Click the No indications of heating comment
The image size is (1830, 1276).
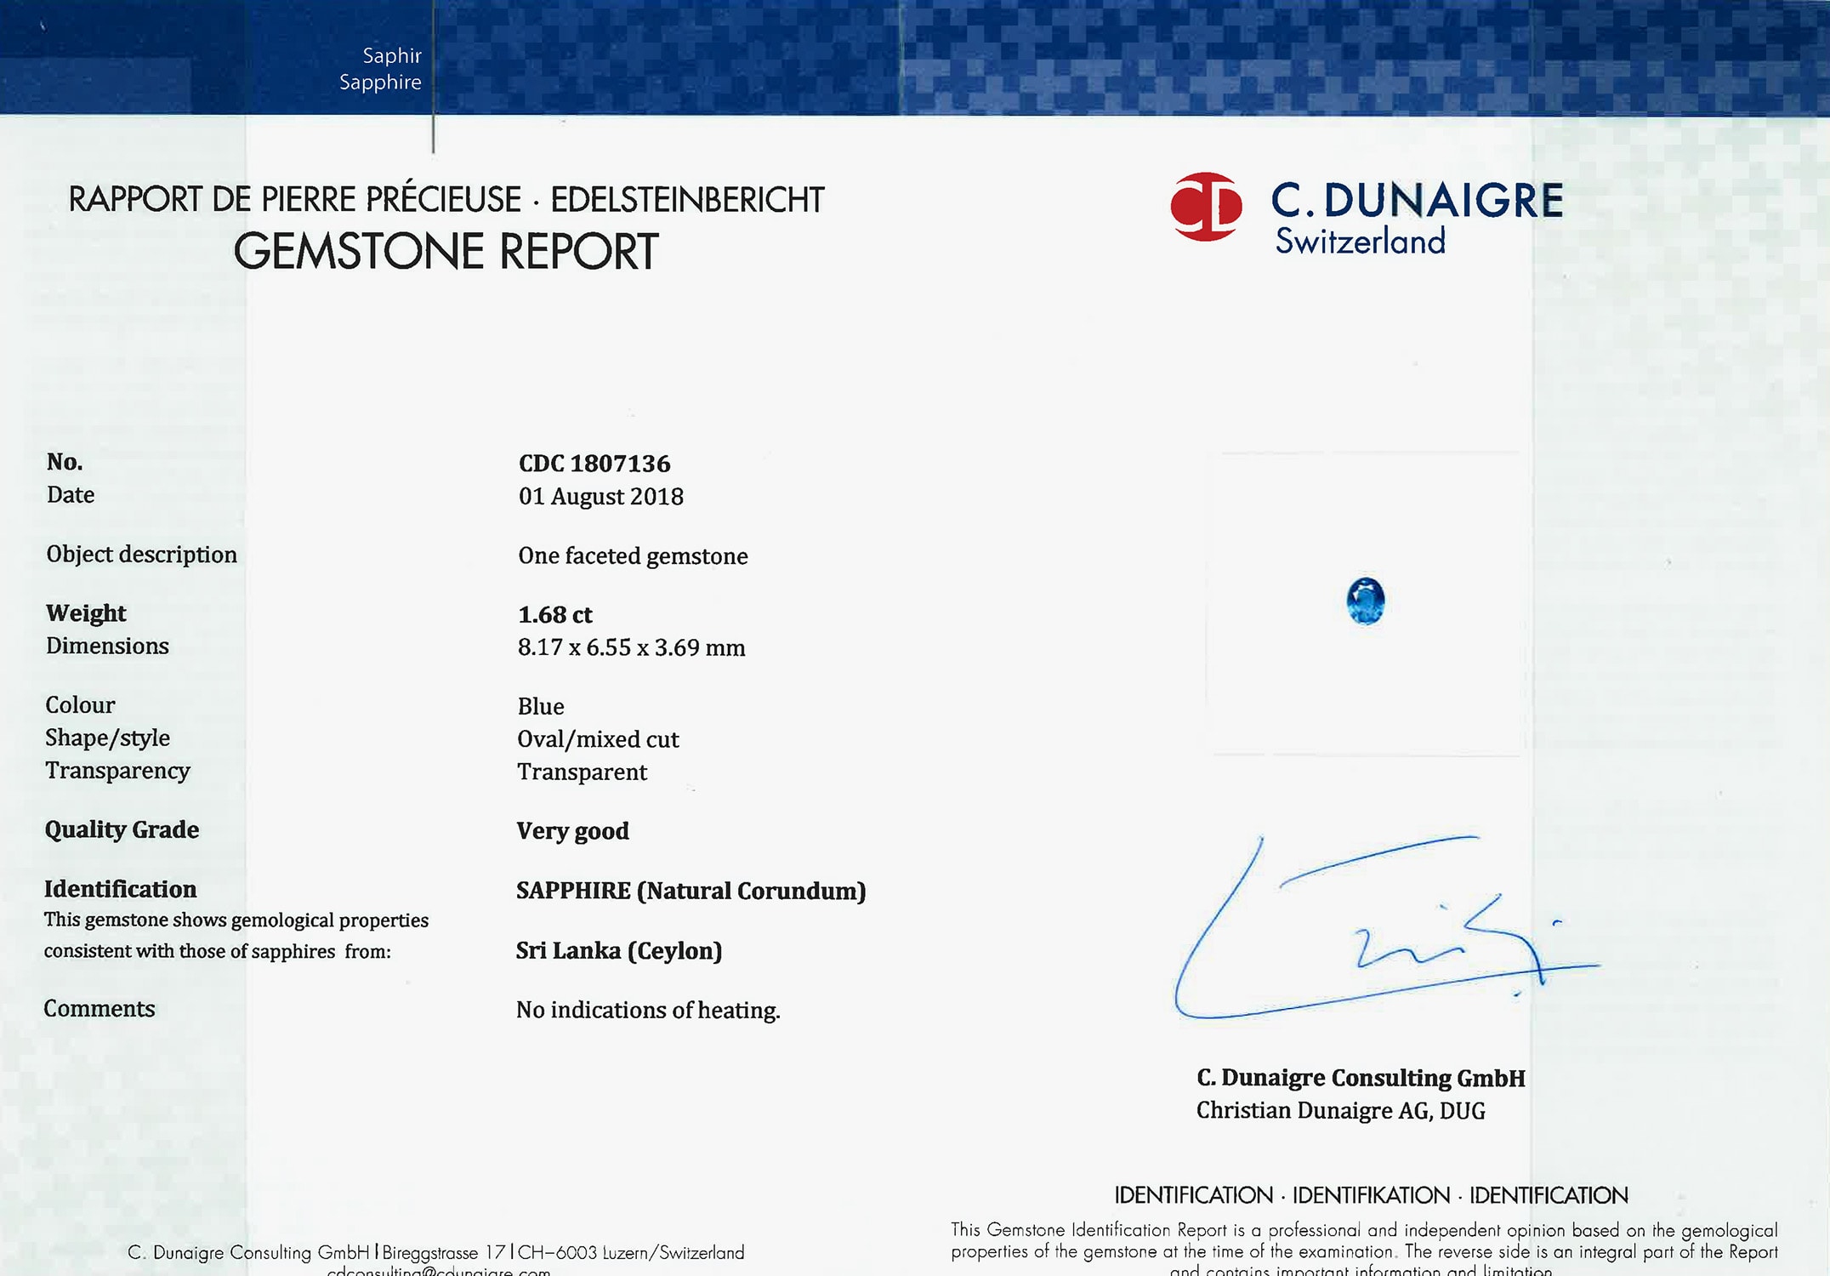647,1011
